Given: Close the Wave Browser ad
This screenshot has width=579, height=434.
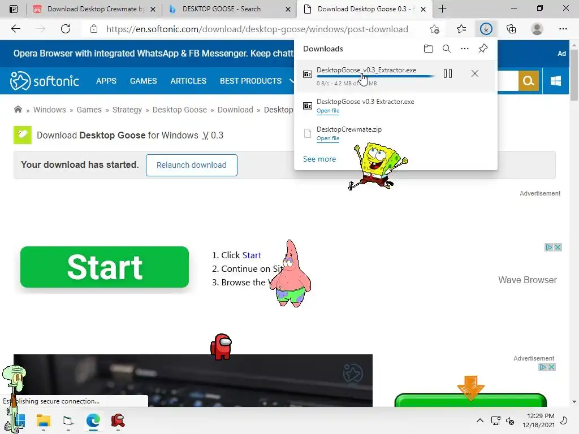Looking at the screenshot, I should click(x=558, y=248).
